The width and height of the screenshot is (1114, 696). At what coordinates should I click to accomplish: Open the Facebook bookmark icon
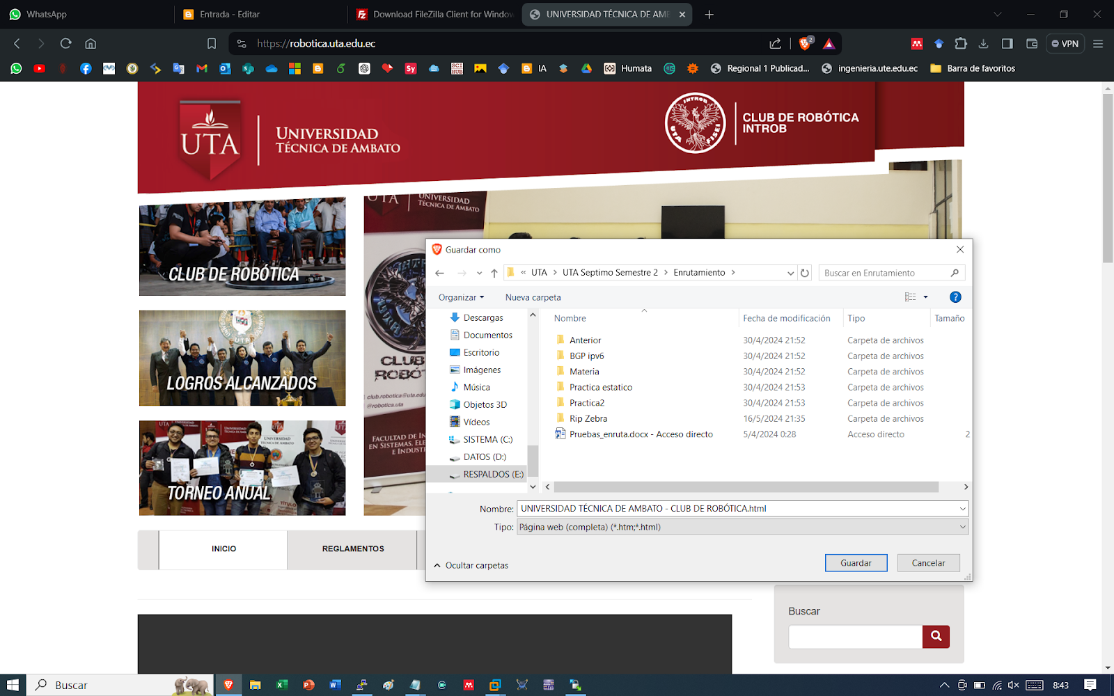(x=86, y=68)
